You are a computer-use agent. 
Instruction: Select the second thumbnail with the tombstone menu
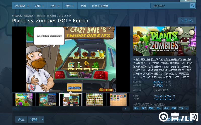tap(47, 100)
